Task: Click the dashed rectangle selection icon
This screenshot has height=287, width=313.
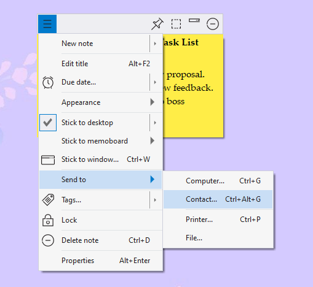Action: (x=176, y=24)
